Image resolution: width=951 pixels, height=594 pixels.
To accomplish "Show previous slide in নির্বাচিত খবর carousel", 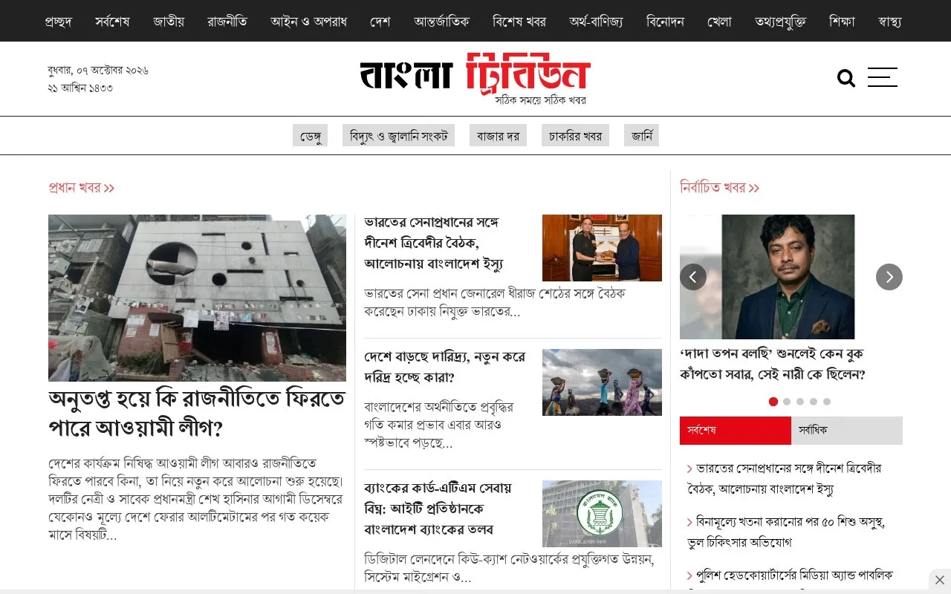I will click(x=693, y=277).
